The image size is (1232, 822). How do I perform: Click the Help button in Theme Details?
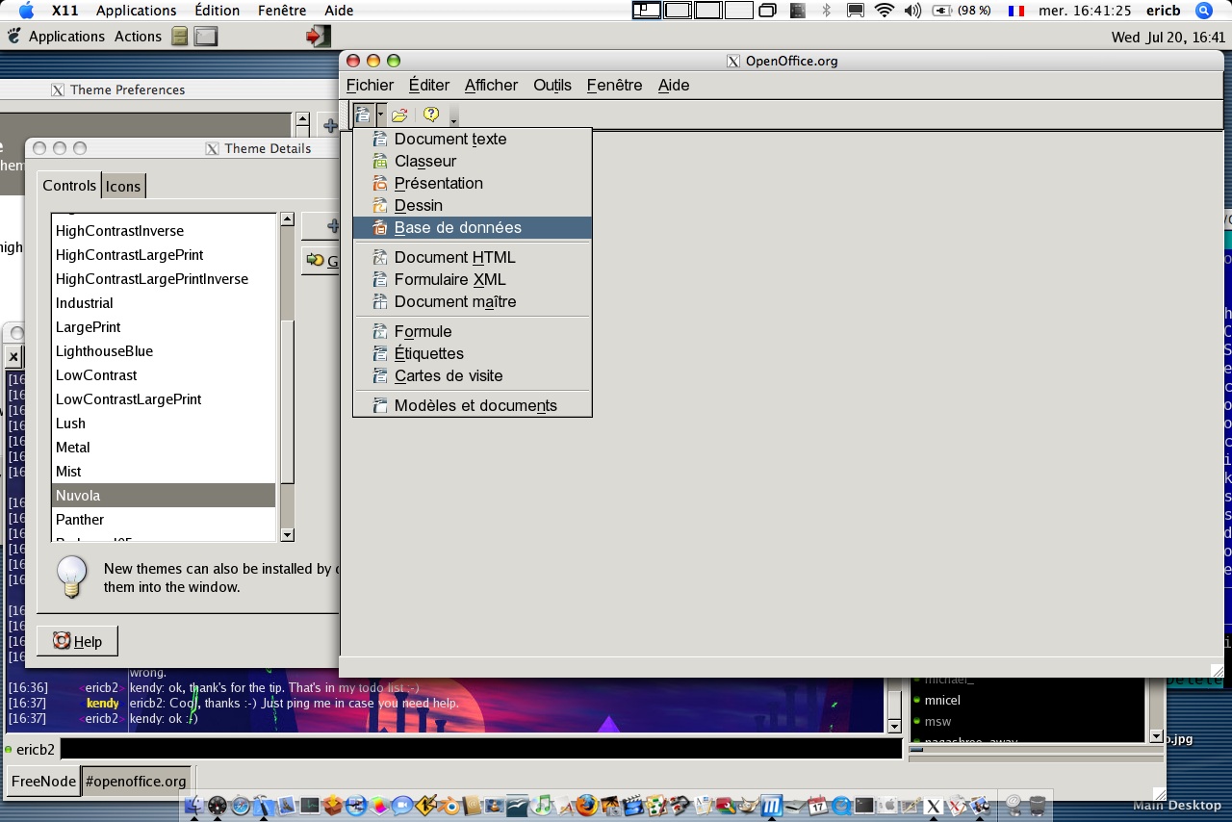(x=77, y=641)
